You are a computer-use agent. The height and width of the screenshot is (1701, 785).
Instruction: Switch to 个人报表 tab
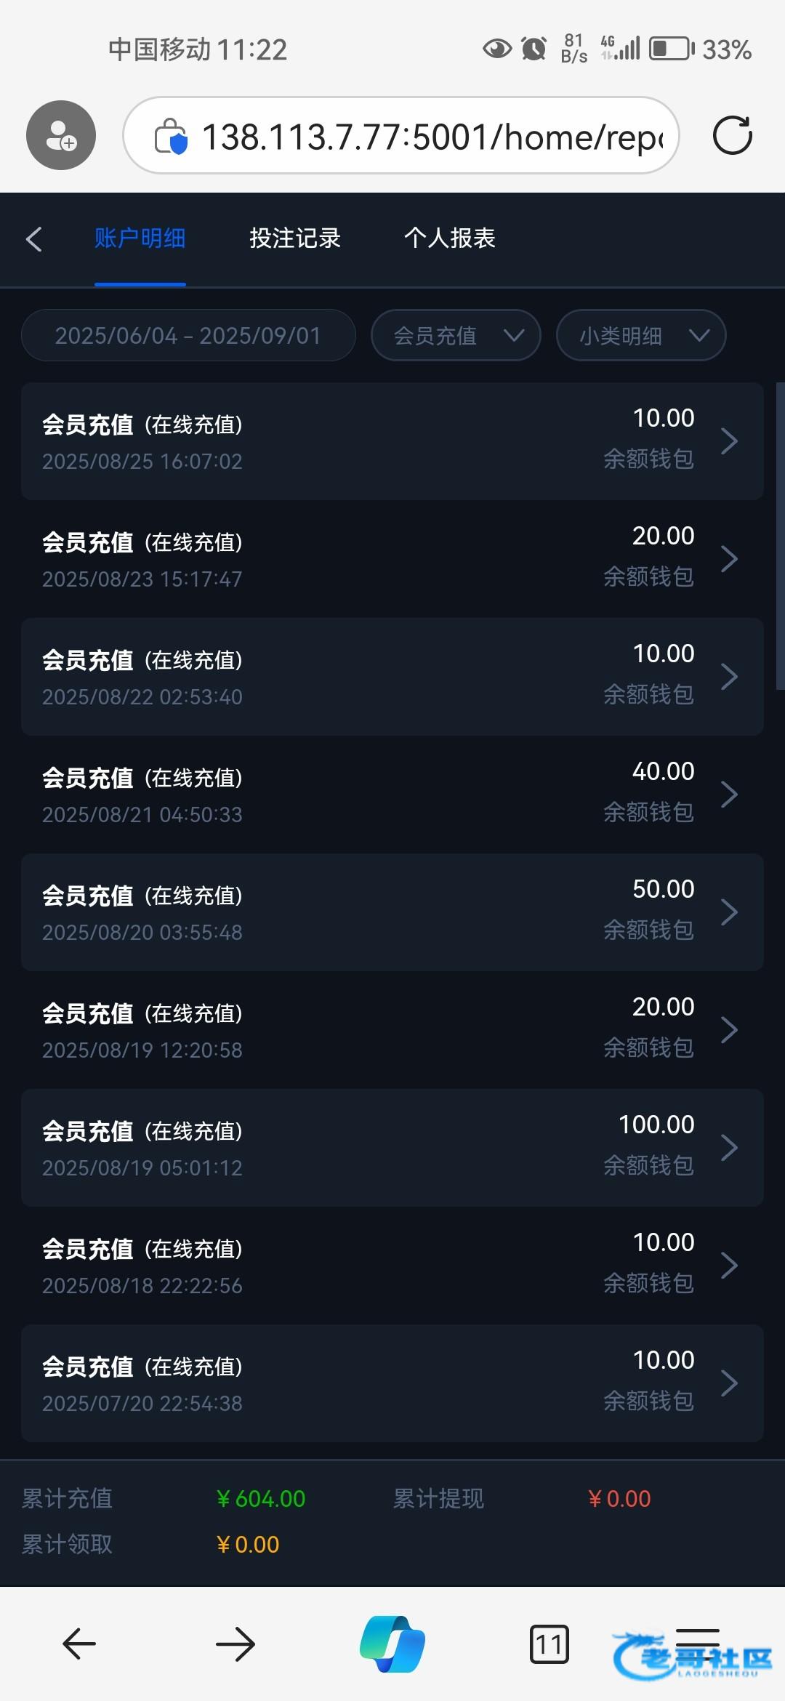(450, 238)
